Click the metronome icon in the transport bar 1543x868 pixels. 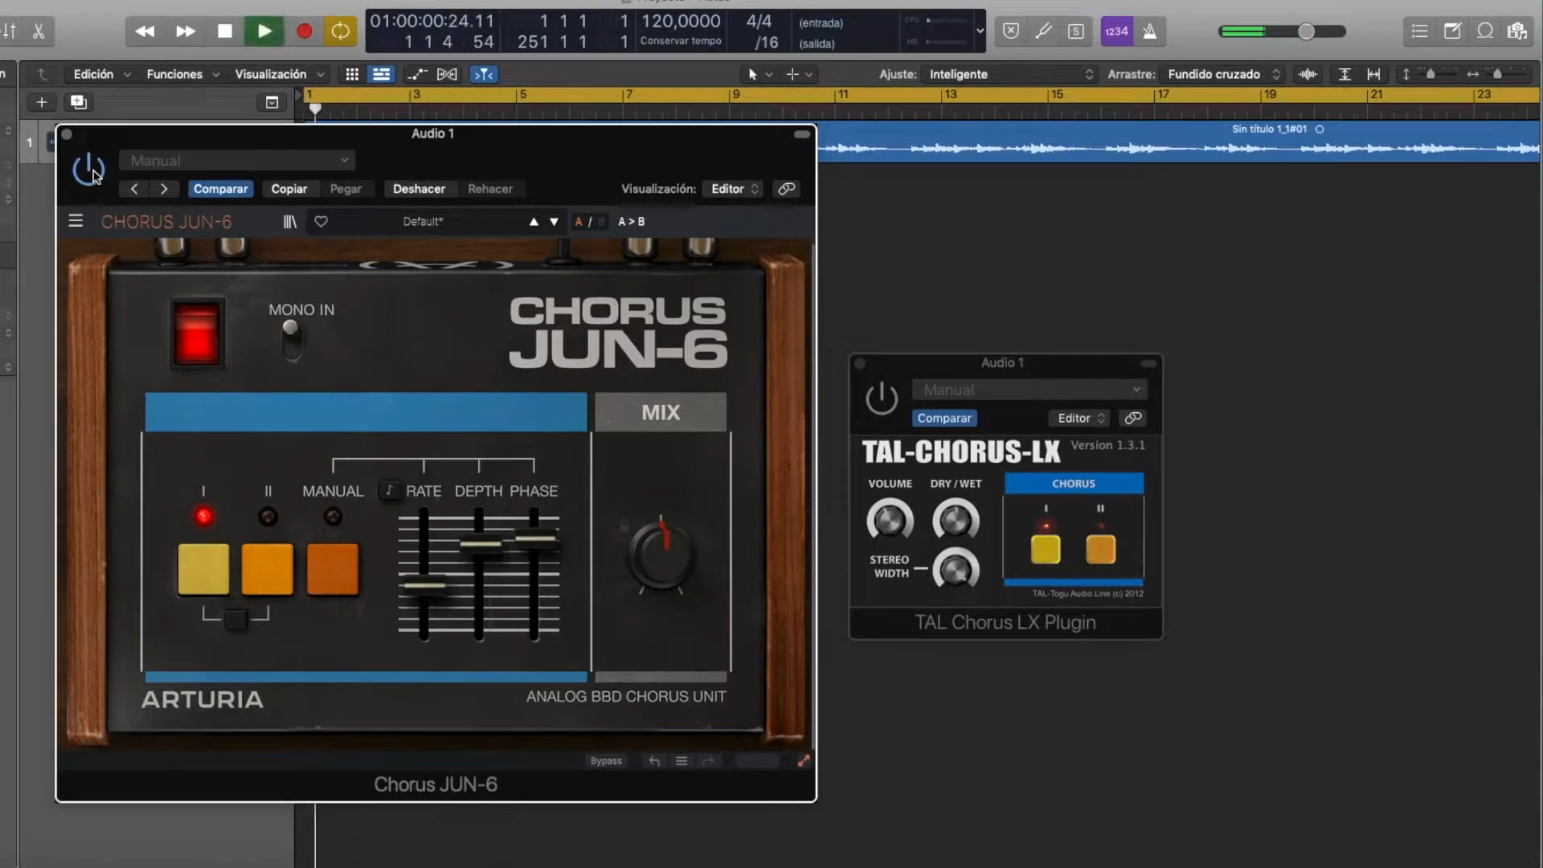[1149, 31]
